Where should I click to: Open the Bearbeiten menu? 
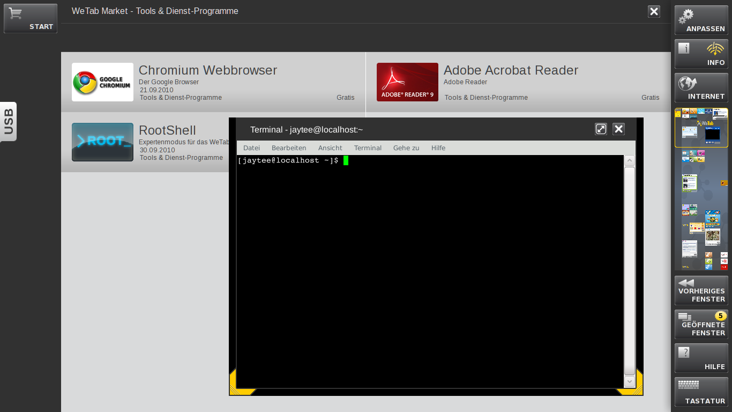click(x=289, y=148)
